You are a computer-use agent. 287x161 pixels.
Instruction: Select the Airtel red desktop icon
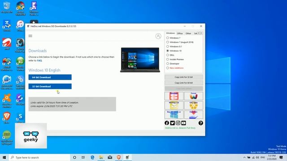[x=7, y=44]
